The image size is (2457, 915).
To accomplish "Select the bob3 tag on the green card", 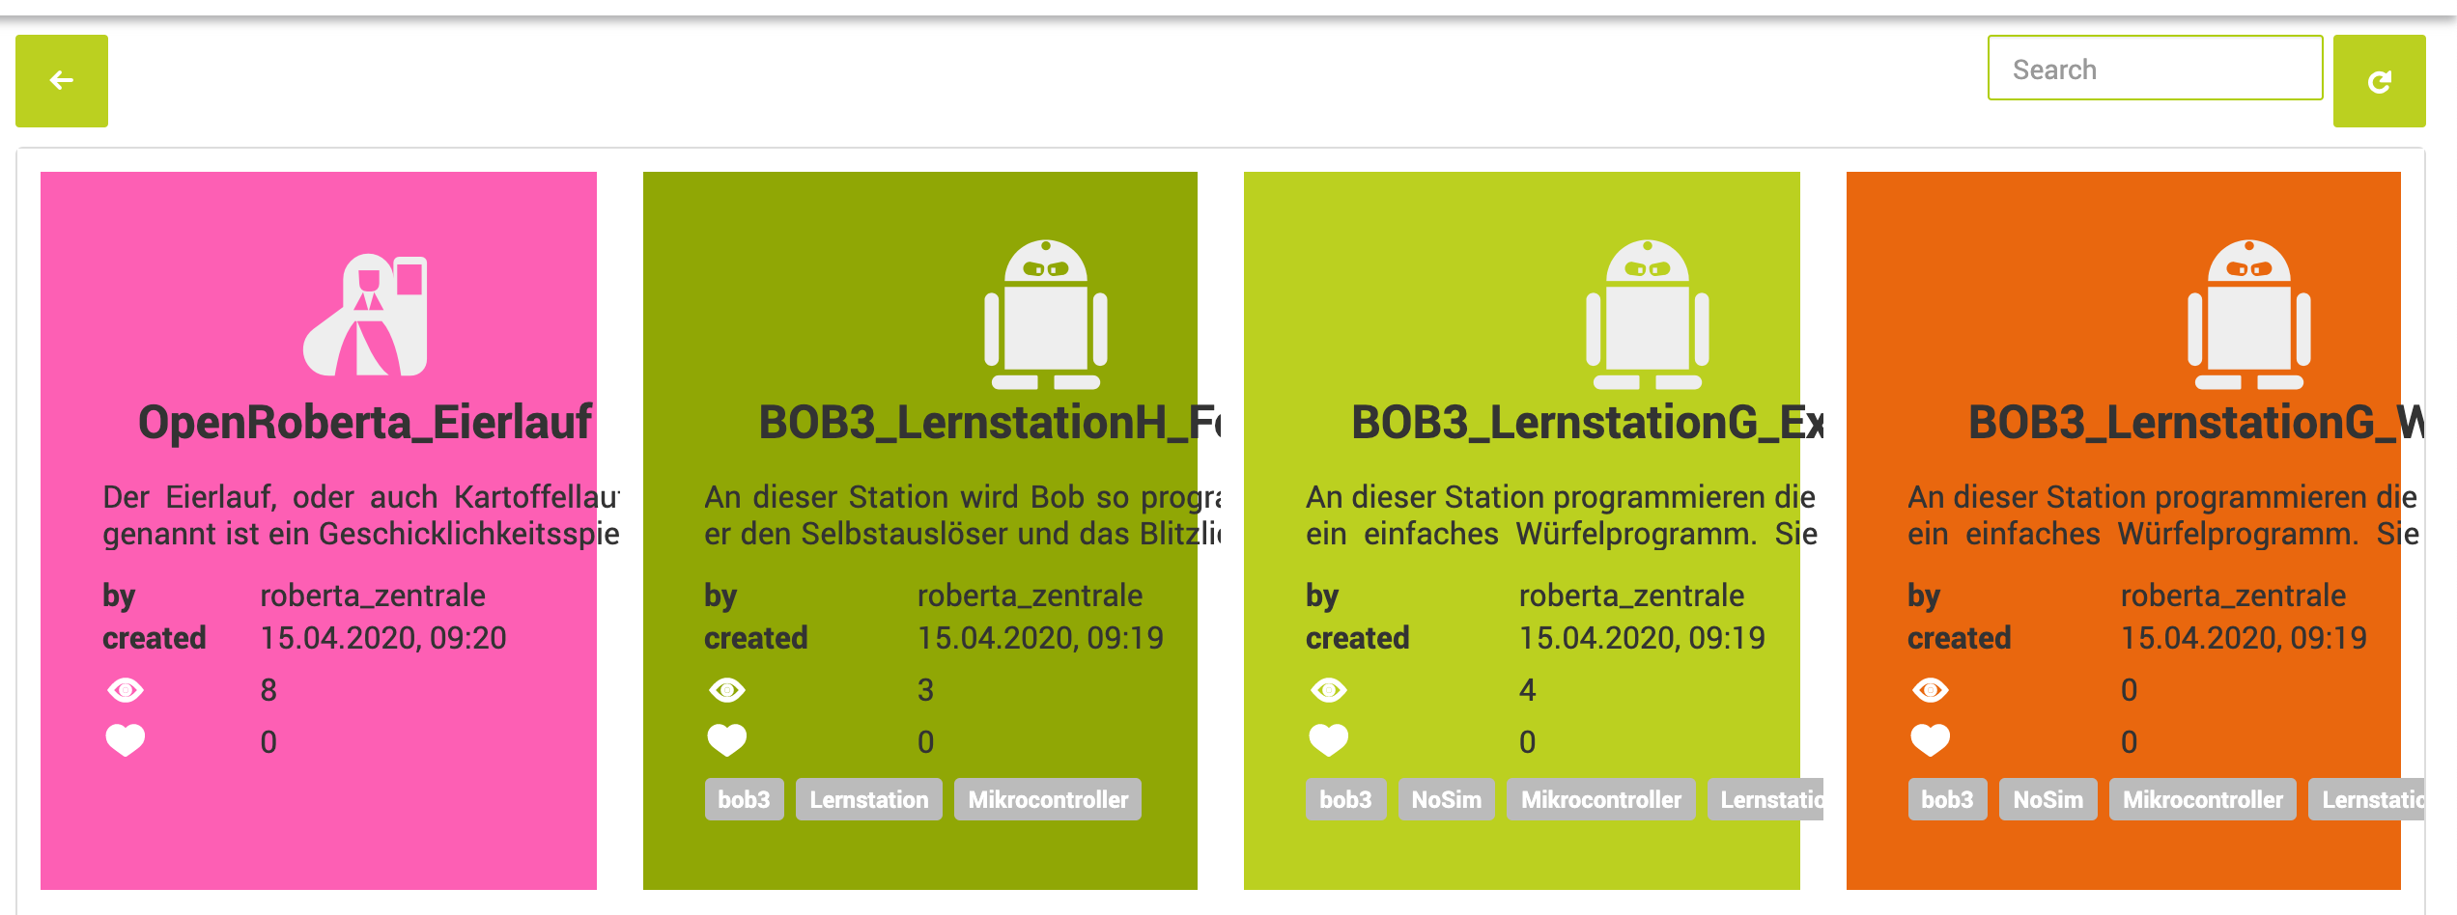I will 744,798.
